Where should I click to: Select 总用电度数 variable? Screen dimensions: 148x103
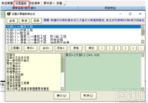pos(14,77)
